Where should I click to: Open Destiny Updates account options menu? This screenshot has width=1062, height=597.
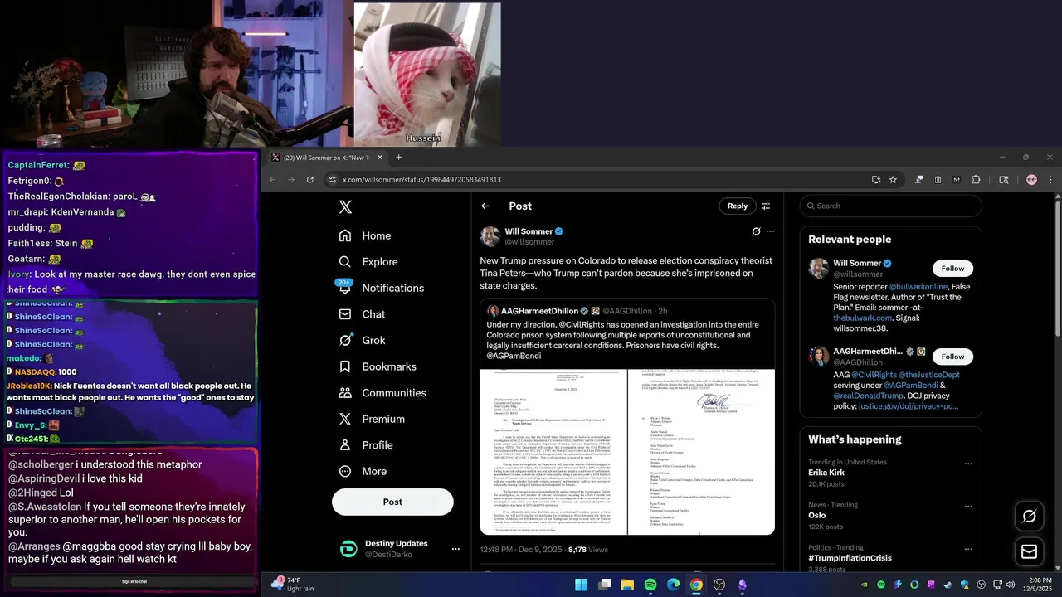point(455,549)
